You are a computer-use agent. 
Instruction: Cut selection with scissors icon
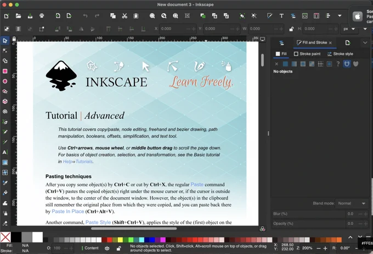tap(125, 16)
